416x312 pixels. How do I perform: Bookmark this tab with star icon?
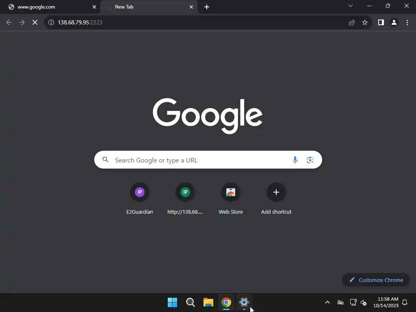pos(365,23)
